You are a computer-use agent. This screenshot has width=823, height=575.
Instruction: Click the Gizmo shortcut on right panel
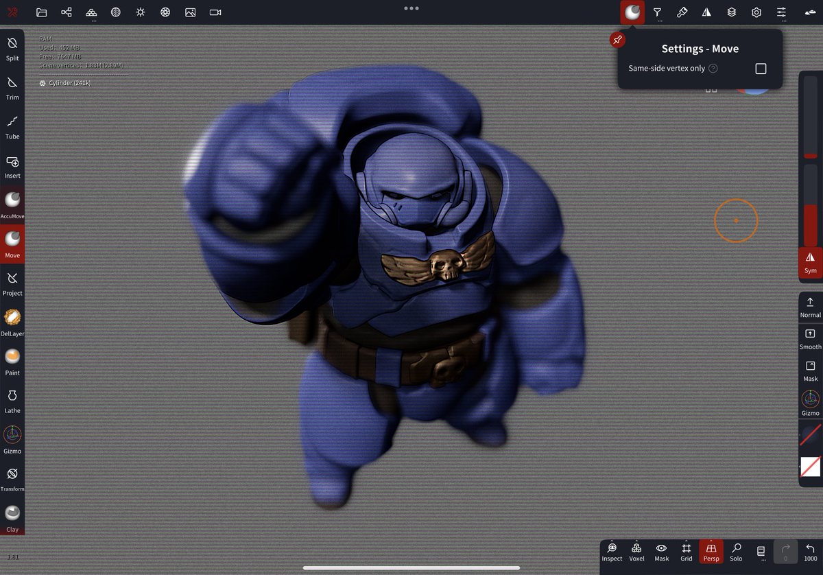point(811,403)
